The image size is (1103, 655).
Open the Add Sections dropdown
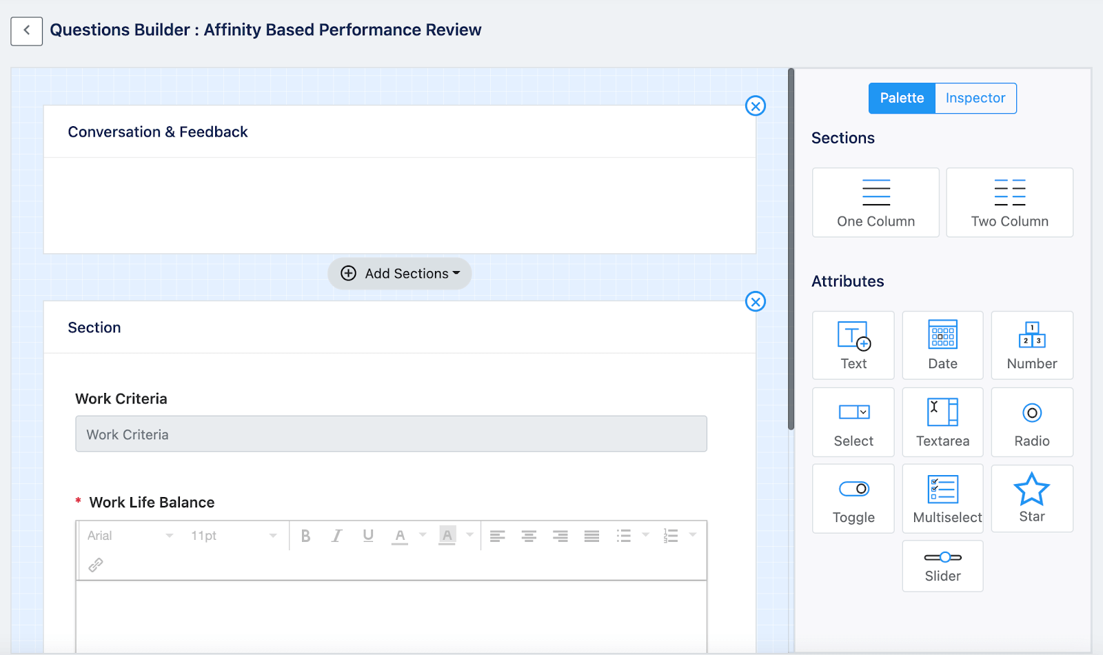[x=399, y=273]
